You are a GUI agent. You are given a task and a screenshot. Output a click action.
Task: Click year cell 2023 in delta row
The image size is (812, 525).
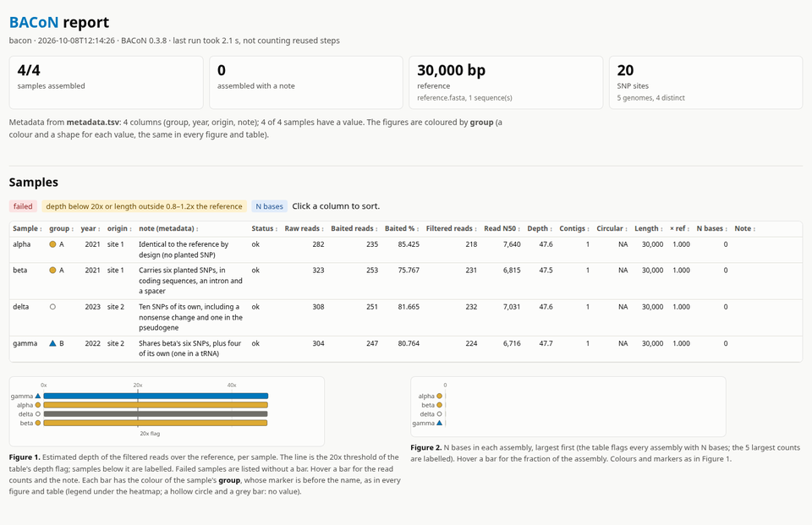point(93,307)
